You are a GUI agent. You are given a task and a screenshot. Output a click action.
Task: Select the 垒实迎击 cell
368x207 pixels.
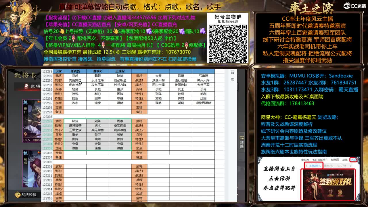click(x=120, y=126)
